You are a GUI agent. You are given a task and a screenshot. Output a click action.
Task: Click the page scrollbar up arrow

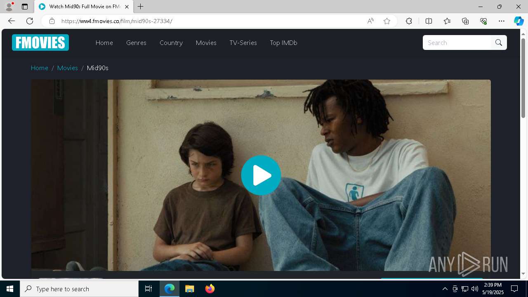point(523,34)
